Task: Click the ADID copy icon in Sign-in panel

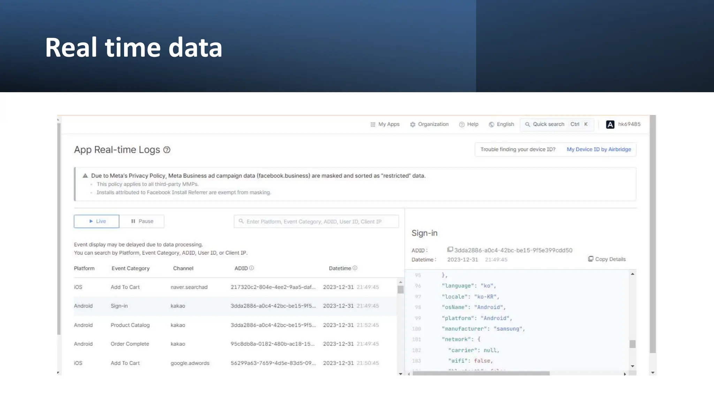Action: (450, 250)
